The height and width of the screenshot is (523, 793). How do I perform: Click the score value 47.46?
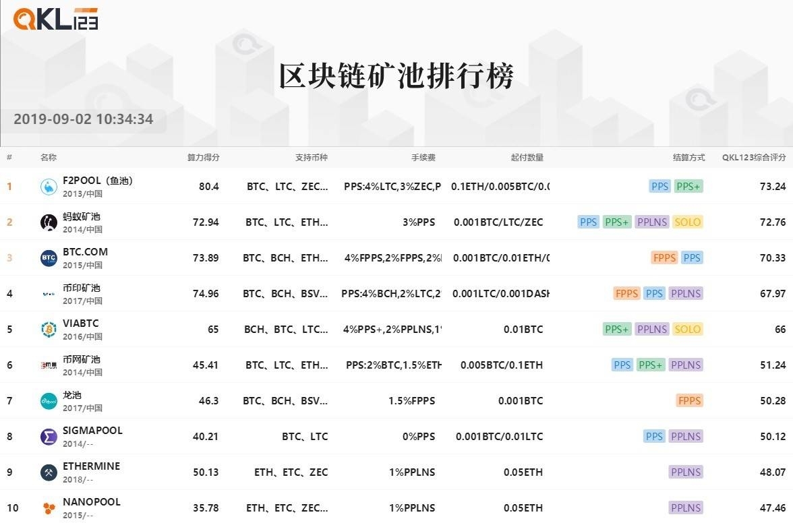pyautogui.click(x=773, y=508)
